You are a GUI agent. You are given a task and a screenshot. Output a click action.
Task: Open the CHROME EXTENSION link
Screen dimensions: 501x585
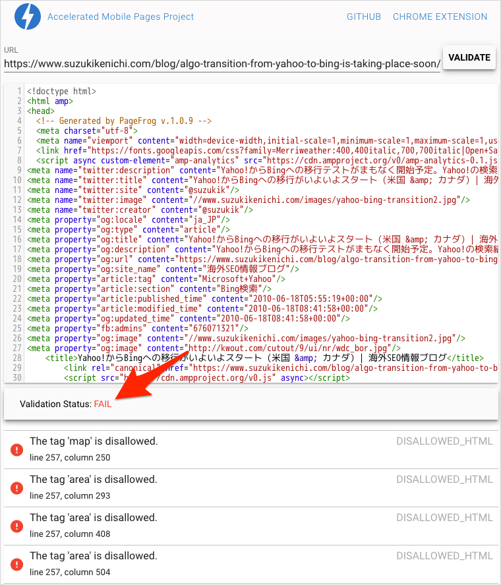[x=440, y=16]
